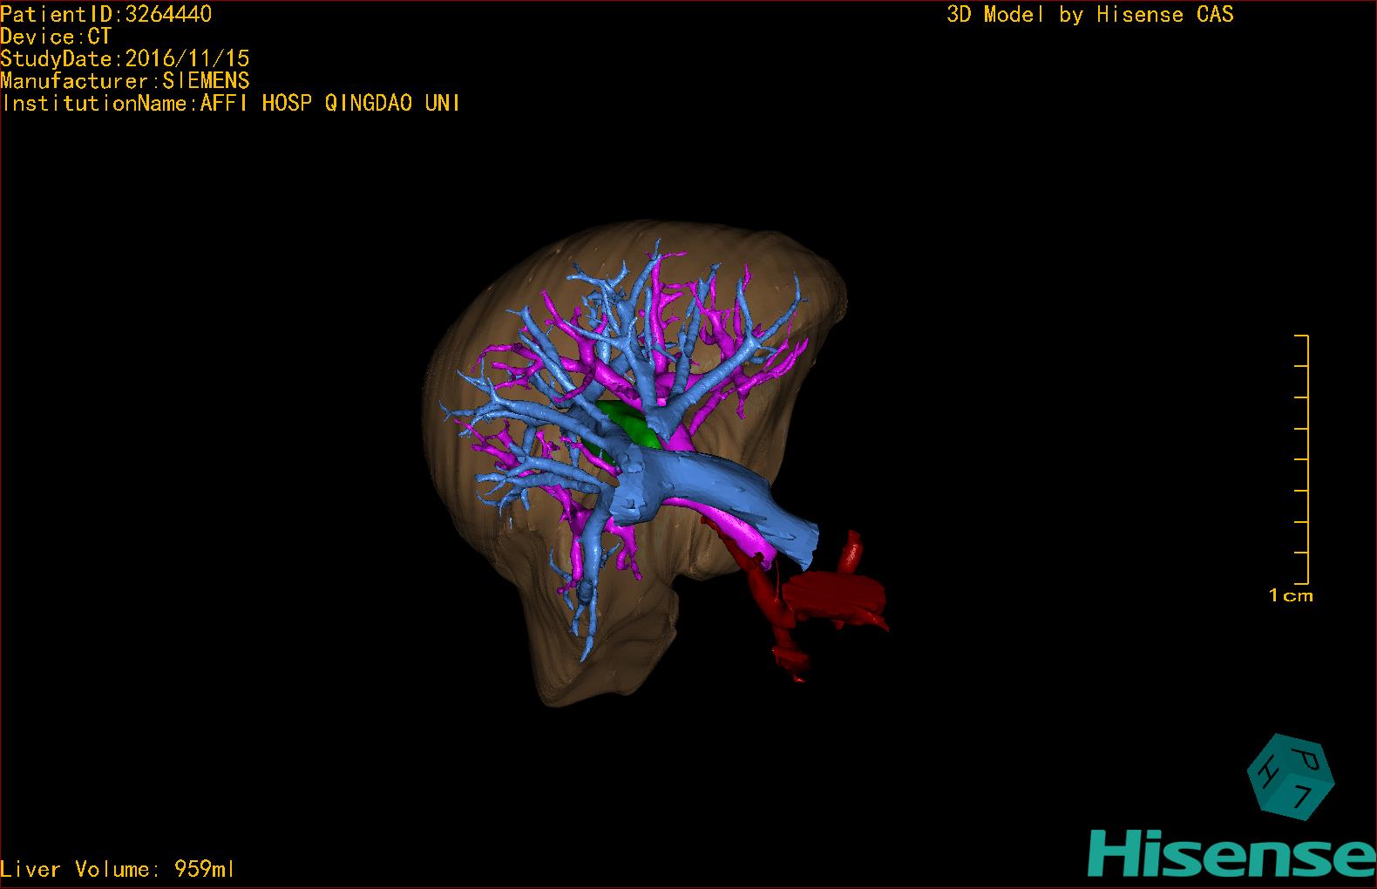This screenshot has width=1377, height=889.
Task: Click the 1cm scale label
Action: tap(1291, 596)
